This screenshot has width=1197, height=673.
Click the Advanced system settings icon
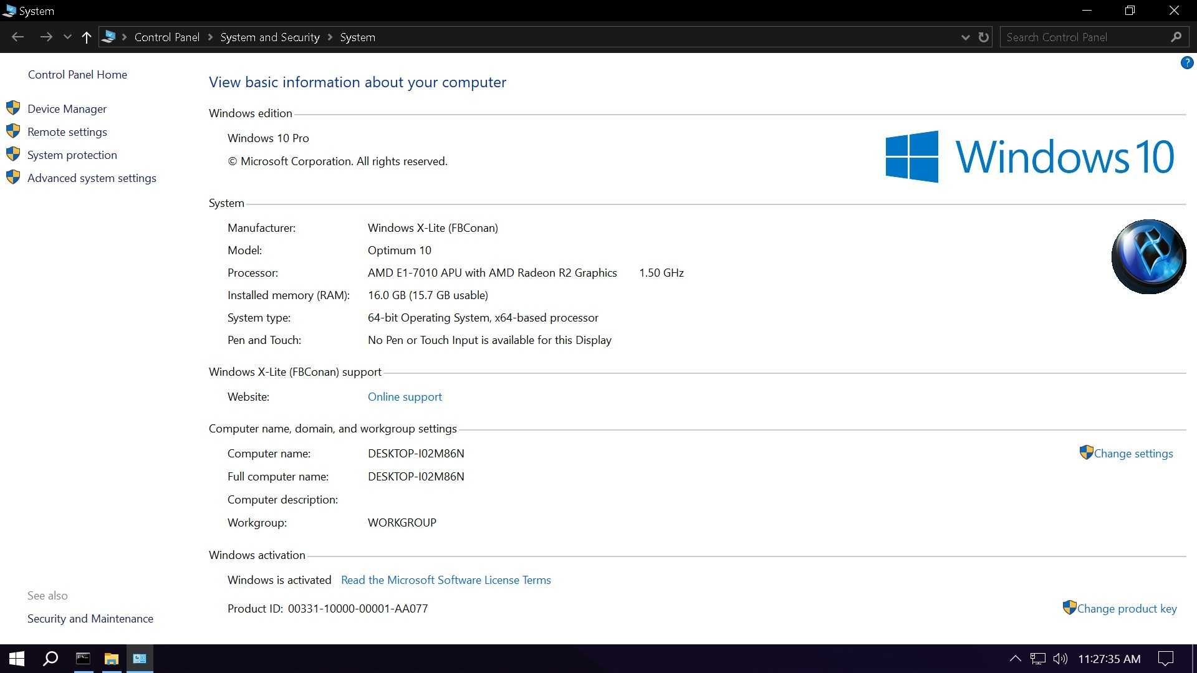tap(12, 178)
